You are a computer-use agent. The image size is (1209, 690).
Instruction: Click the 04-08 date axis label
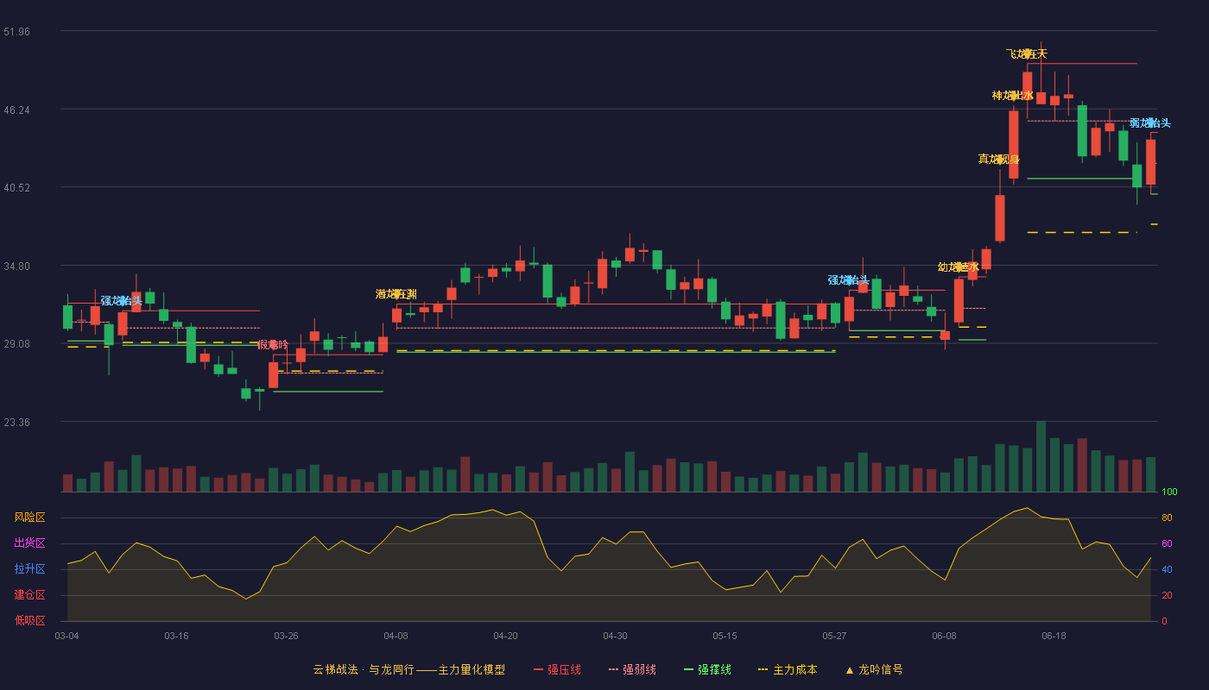coord(396,636)
